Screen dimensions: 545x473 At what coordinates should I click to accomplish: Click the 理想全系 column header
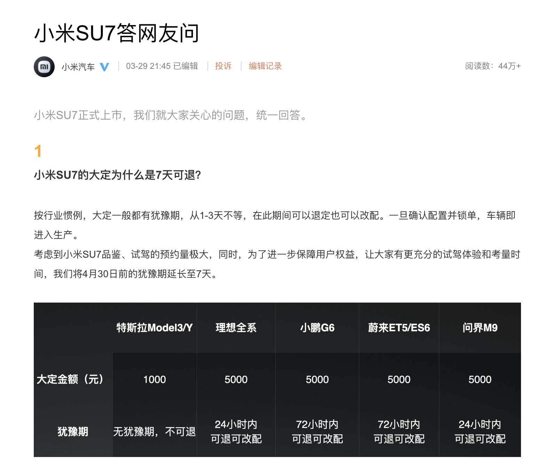click(236, 328)
